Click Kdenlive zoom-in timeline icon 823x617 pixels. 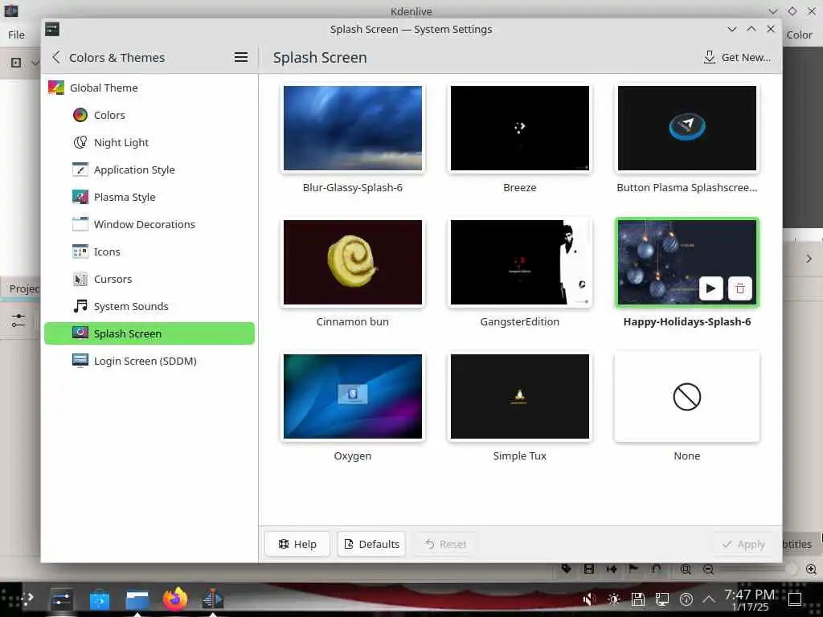tap(811, 570)
